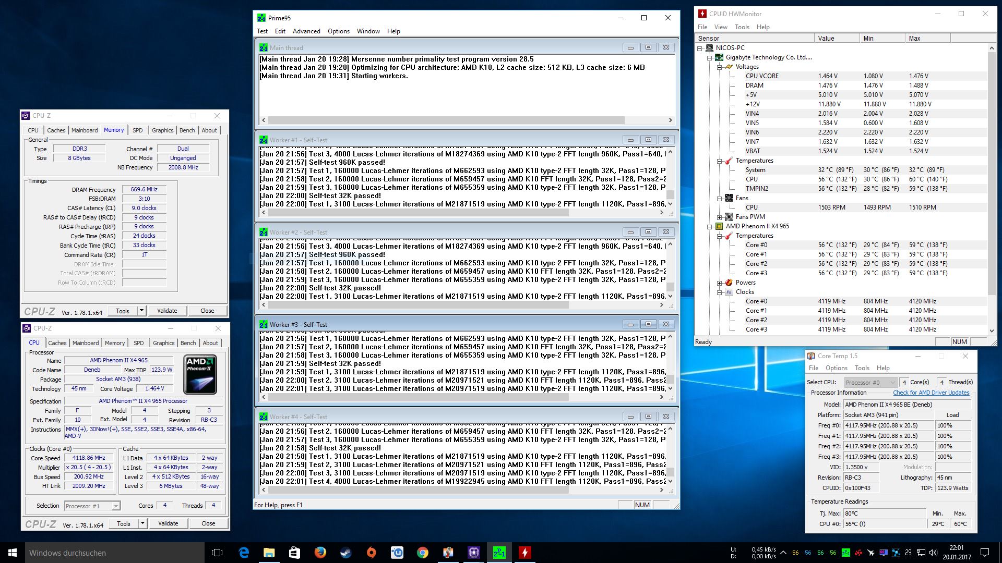Open Steam from the taskbar
The width and height of the screenshot is (1002, 563).
pos(345,553)
